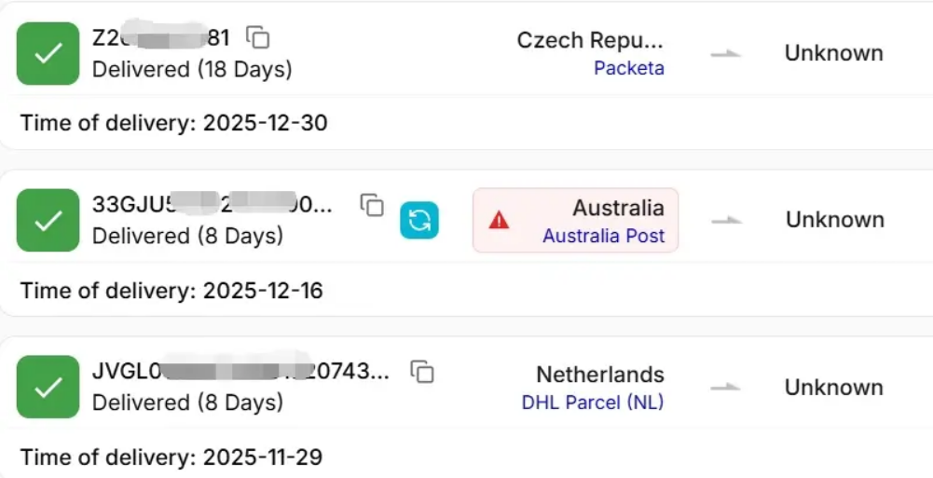Image resolution: width=933 pixels, height=478 pixels.
Task: Refresh the Australia Post shipment tracking
Action: (419, 220)
